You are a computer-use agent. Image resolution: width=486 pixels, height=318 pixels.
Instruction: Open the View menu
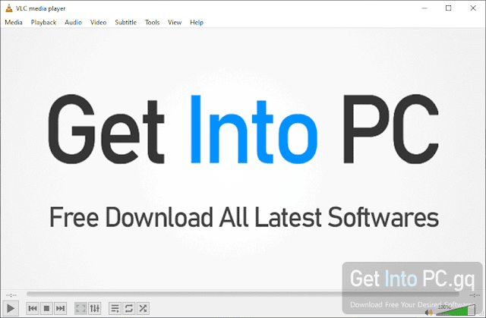tap(175, 22)
